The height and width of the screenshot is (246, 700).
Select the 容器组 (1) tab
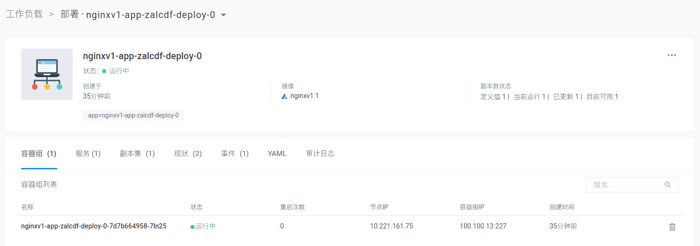39,153
